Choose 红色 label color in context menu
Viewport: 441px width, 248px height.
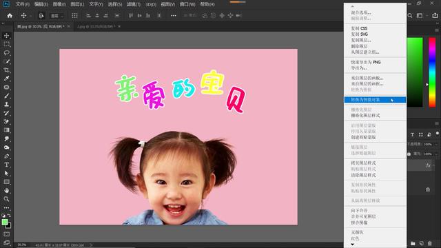(x=355, y=238)
